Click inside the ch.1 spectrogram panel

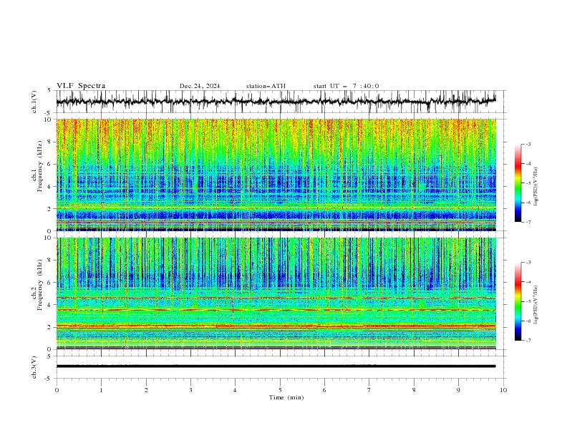pyautogui.click(x=276, y=175)
